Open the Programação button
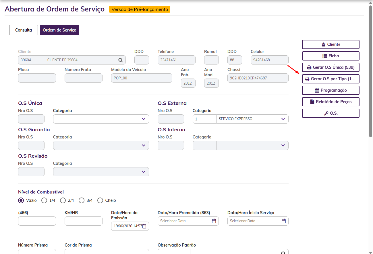This screenshot has width=373, height=254. pyautogui.click(x=331, y=90)
